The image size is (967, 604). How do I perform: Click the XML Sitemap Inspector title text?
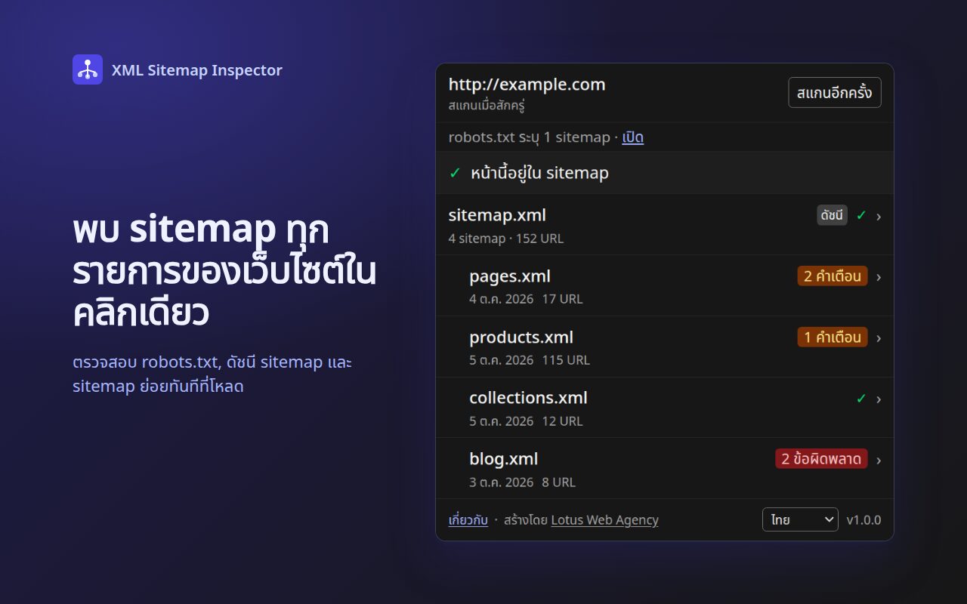(197, 70)
